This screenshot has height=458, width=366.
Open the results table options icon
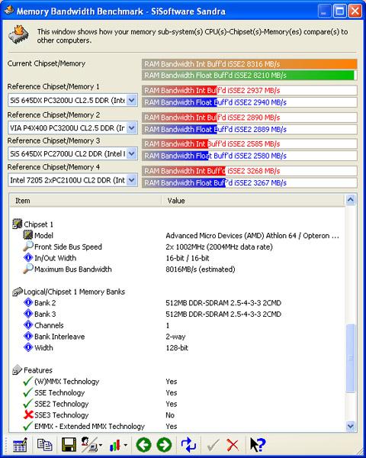20,445
